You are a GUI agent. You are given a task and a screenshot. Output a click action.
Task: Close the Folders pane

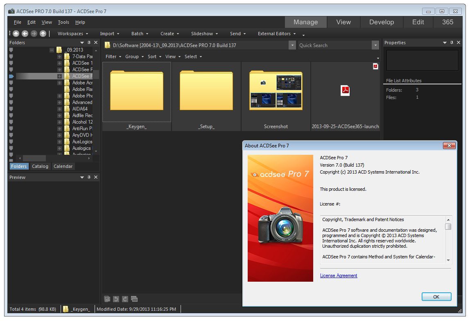coord(96,43)
